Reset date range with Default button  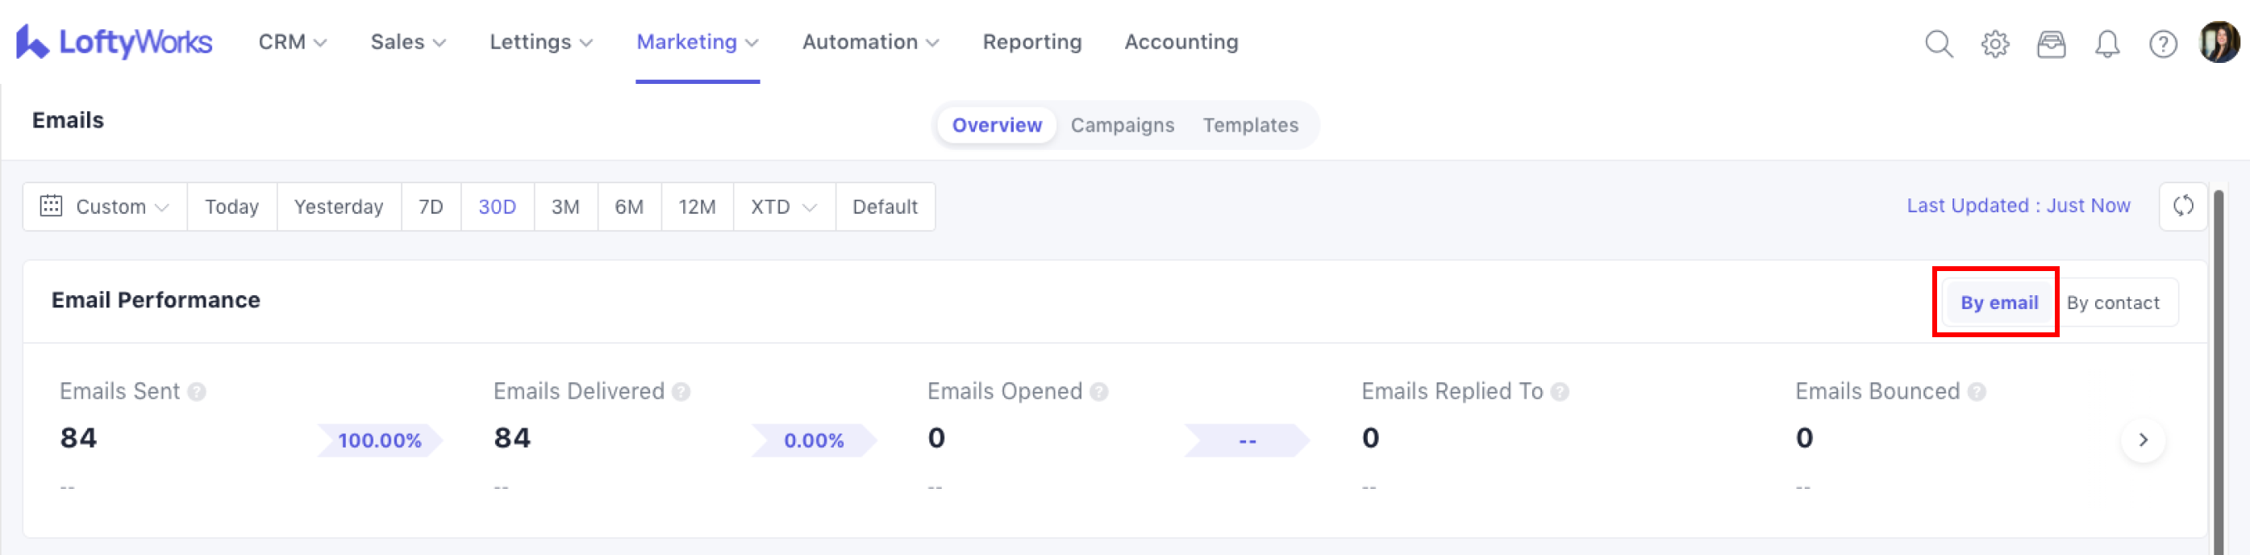coord(885,207)
